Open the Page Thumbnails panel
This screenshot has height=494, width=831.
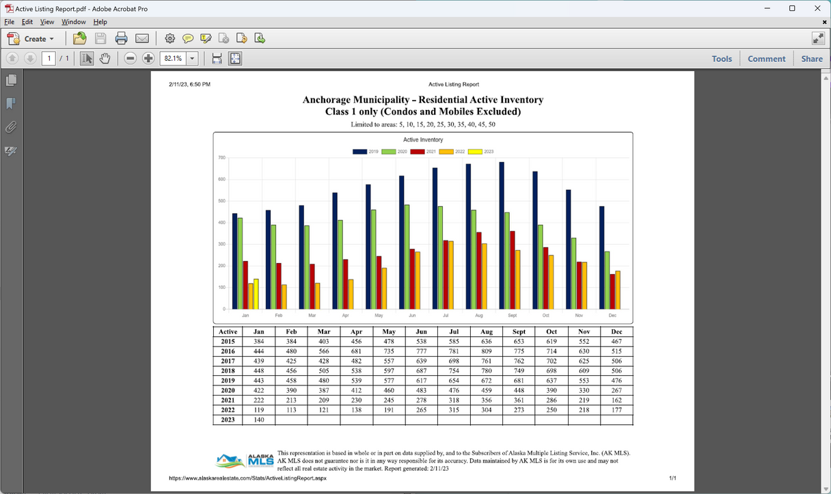(x=11, y=81)
